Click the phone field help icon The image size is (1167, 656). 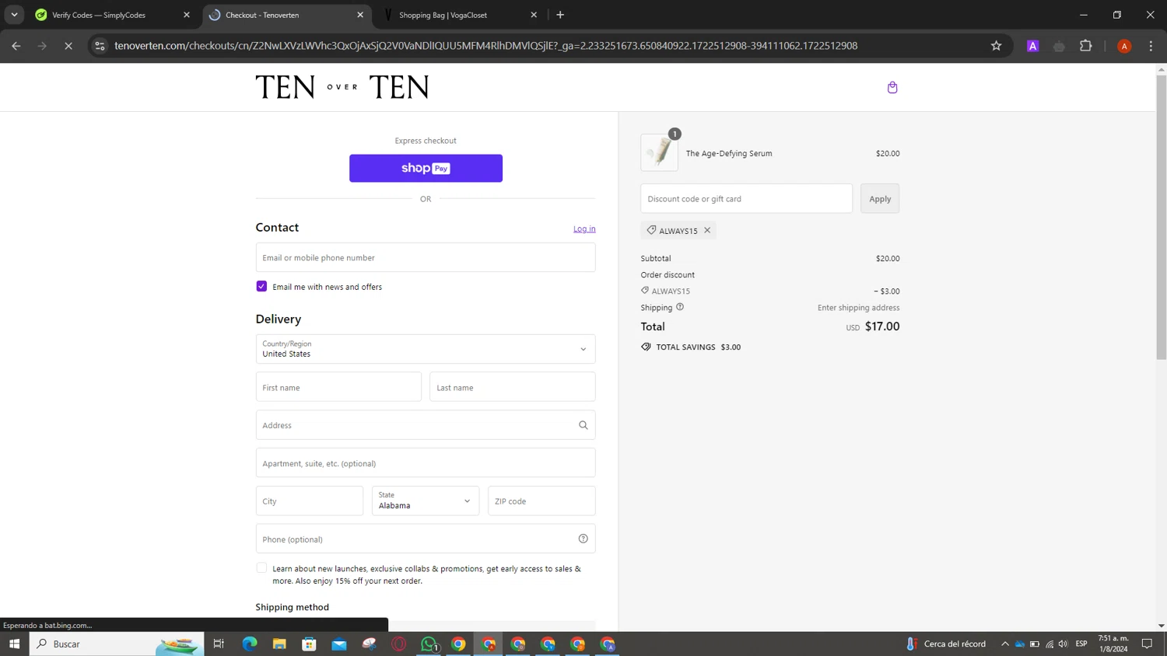click(583, 539)
